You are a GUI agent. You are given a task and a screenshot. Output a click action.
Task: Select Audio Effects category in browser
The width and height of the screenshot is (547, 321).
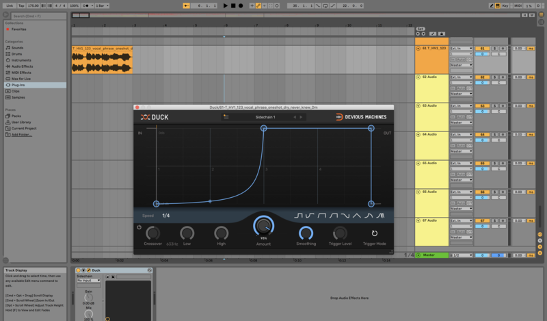(x=22, y=66)
